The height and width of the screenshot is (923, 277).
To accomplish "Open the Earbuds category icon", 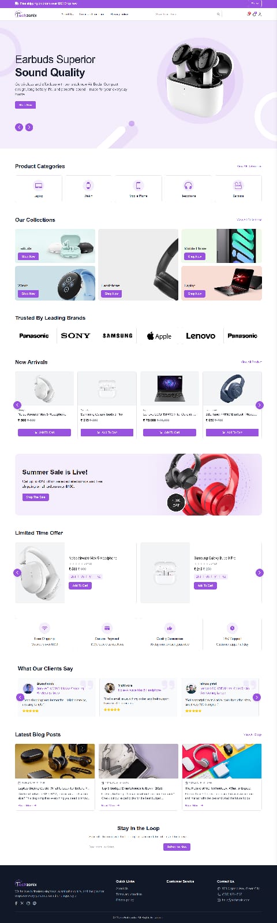I will 238,186.
